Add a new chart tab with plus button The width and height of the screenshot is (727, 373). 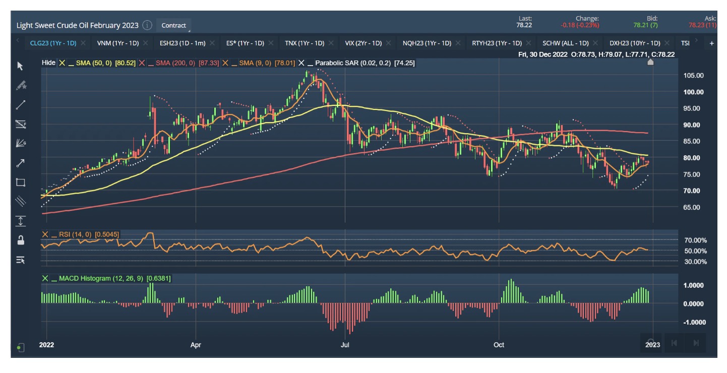click(712, 43)
